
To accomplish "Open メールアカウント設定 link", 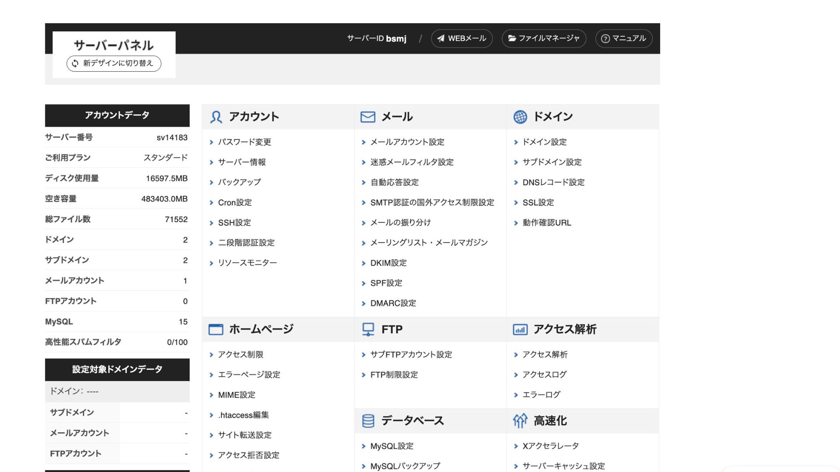I will (x=407, y=142).
